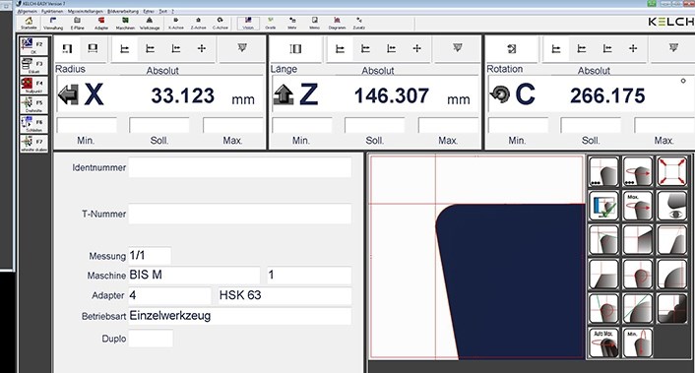
Task: Open the Bildverarbeitung menu
Action: point(123,12)
